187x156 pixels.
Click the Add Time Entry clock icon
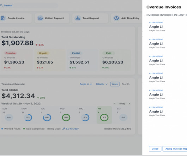tap(116, 18)
